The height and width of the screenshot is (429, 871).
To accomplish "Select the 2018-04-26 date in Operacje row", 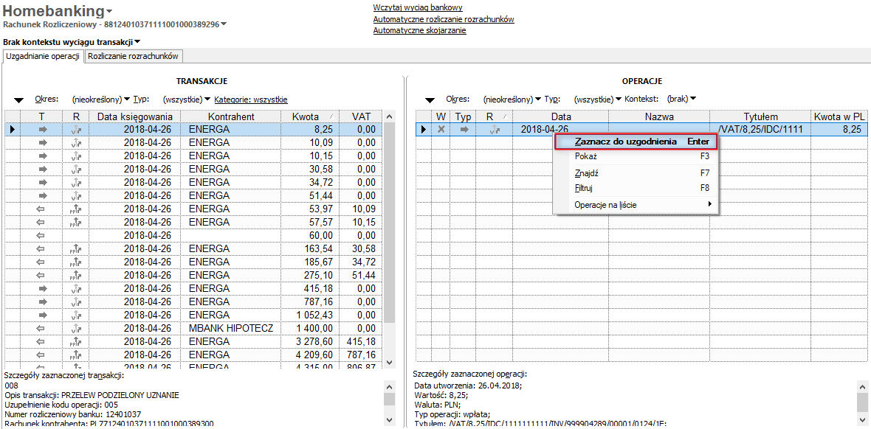I will (561, 129).
